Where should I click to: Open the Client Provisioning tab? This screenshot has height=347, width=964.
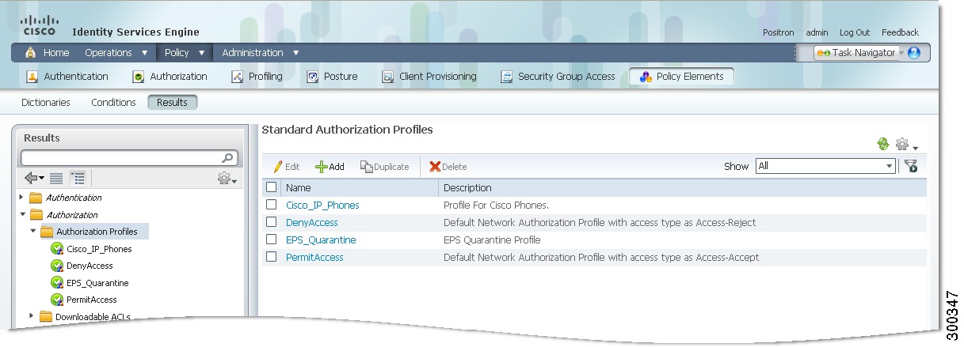point(429,77)
